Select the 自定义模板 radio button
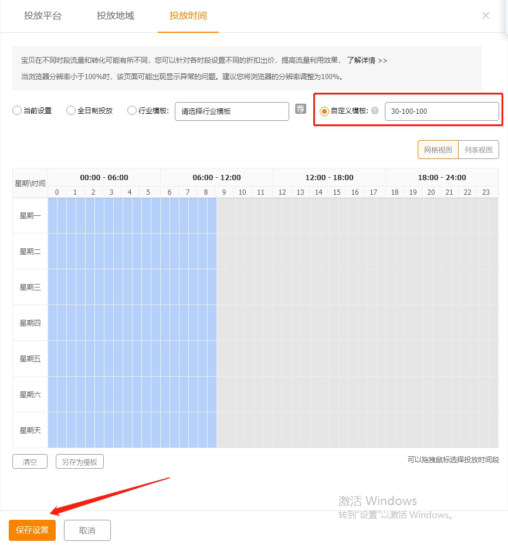The height and width of the screenshot is (545, 508). coord(324,111)
